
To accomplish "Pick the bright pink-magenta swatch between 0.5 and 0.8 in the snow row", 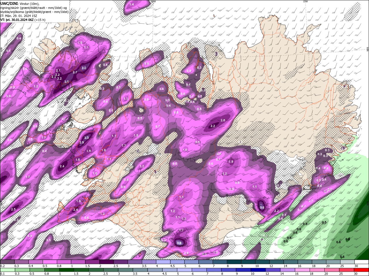I will [x=50, y=262].
